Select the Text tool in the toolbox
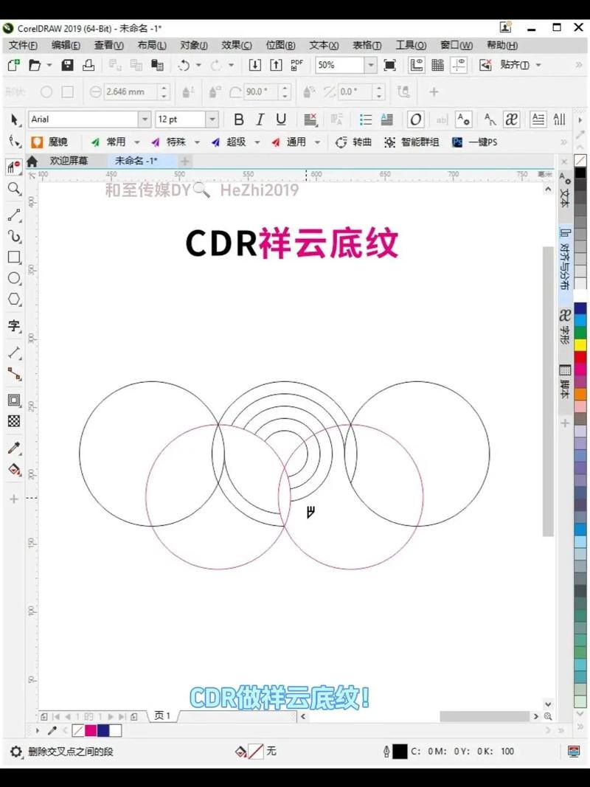The height and width of the screenshot is (787, 590). click(x=14, y=325)
